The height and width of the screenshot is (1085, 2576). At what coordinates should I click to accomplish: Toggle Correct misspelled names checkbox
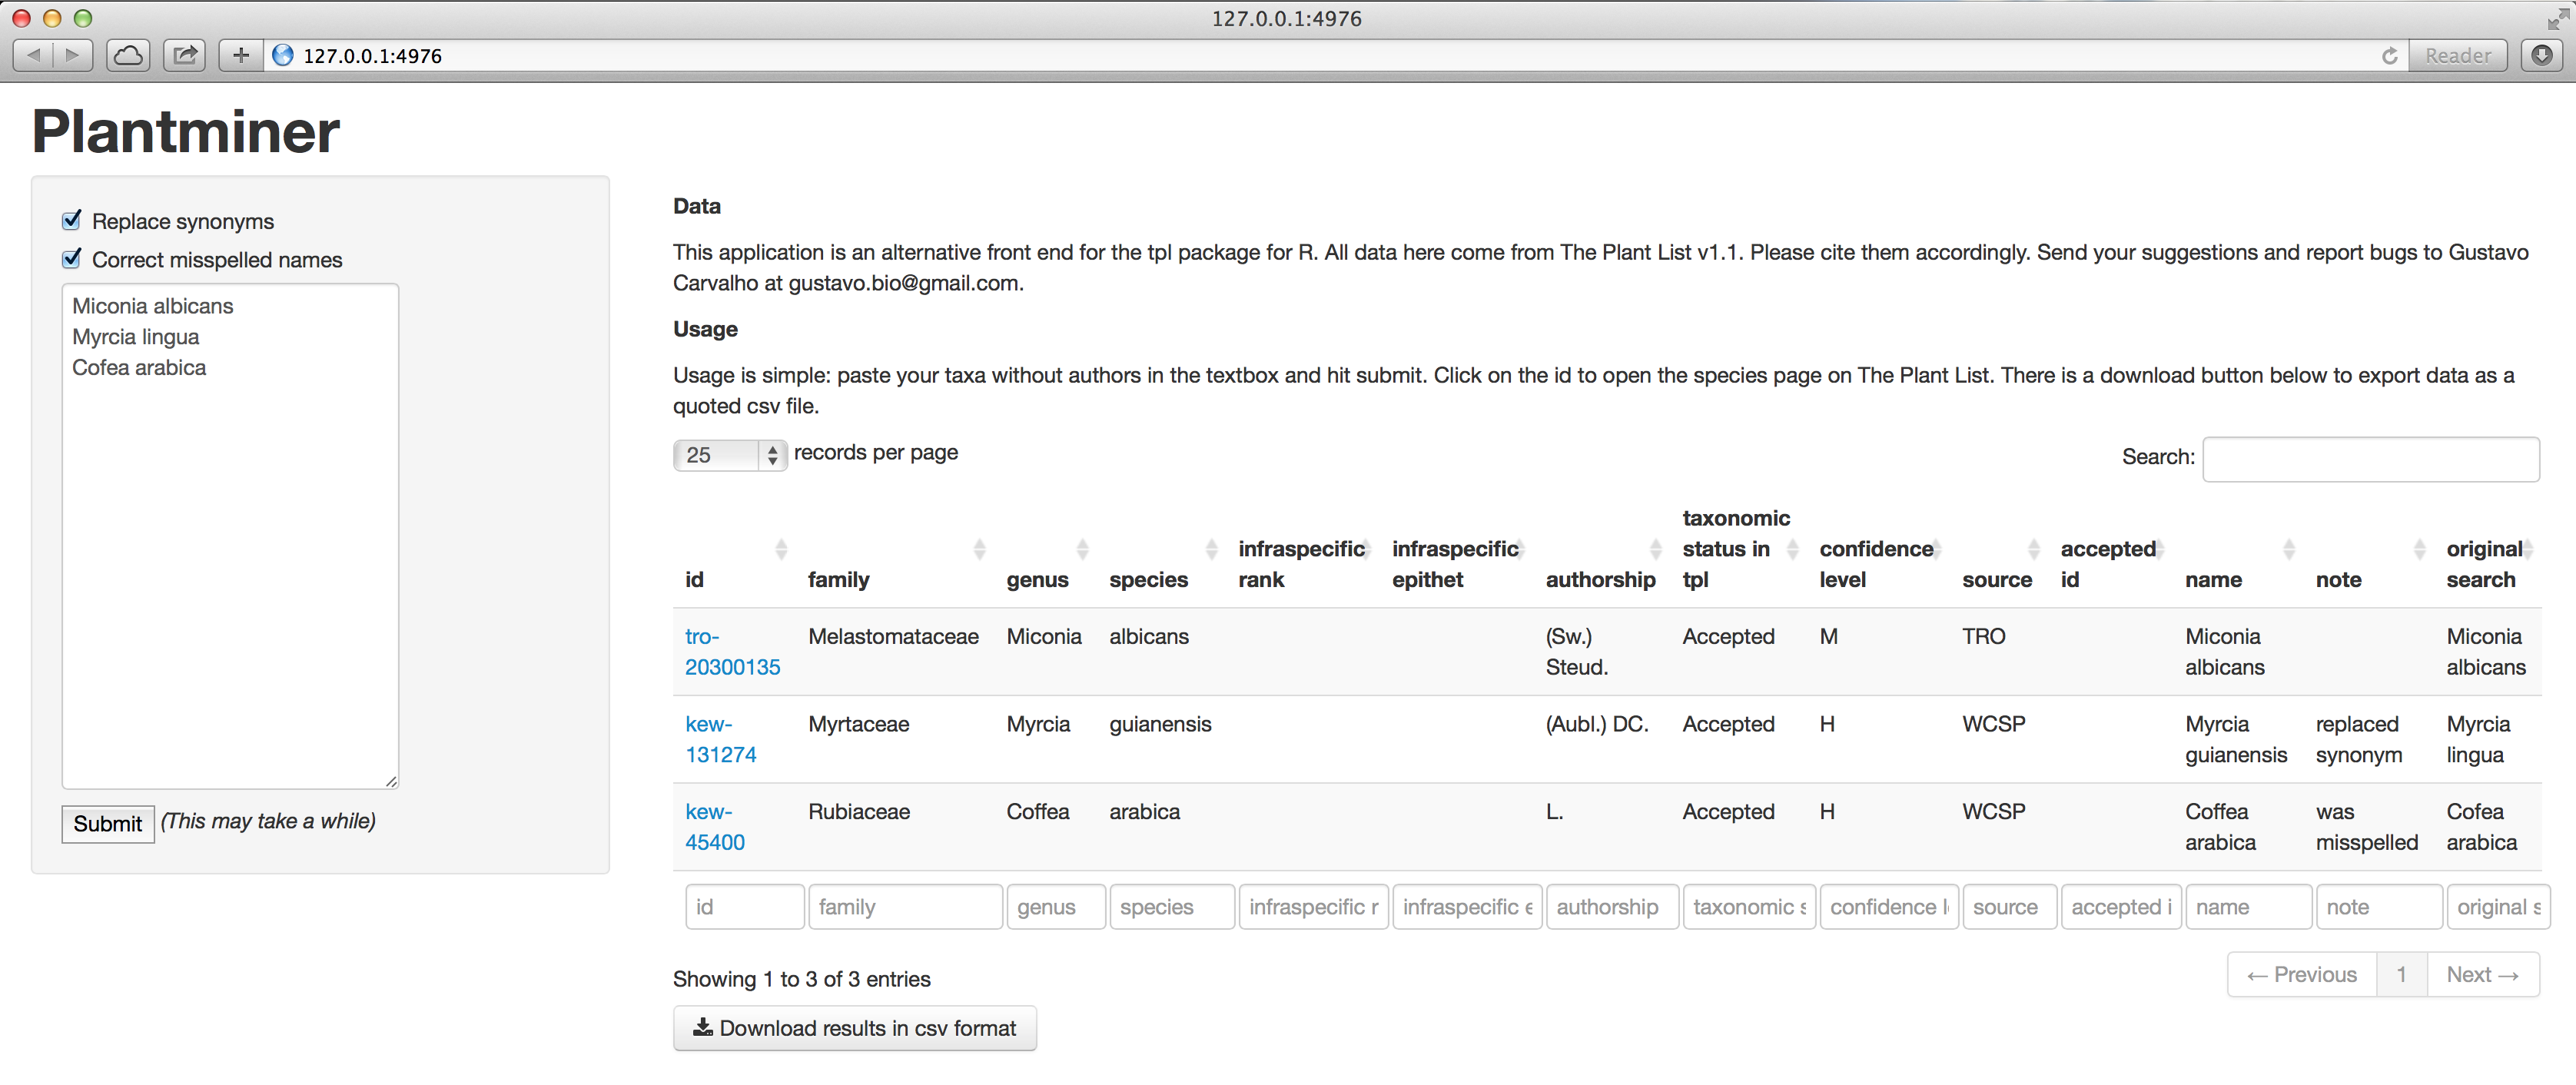pyautogui.click(x=72, y=259)
